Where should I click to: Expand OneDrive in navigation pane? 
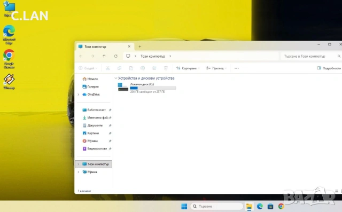coord(79,95)
